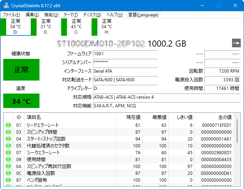244x190 pixels.
Task: Click raw value 000000001A61
Action: [x=216, y=139]
